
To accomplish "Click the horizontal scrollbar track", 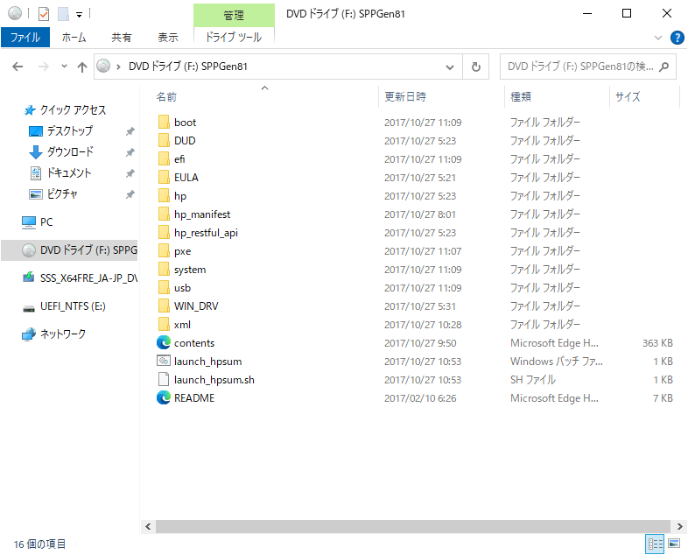I will point(413,526).
